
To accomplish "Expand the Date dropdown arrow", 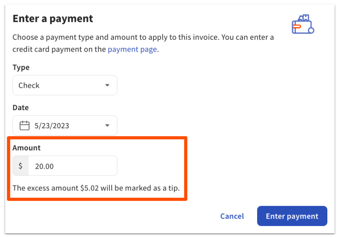I will (x=107, y=126).
